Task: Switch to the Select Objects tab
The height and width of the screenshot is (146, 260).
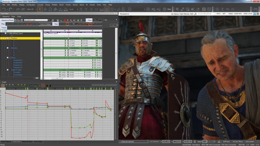Action: click(x=6, y=142)
